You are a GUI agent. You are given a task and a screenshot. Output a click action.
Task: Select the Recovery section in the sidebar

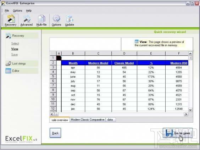[x=22, y=36]
